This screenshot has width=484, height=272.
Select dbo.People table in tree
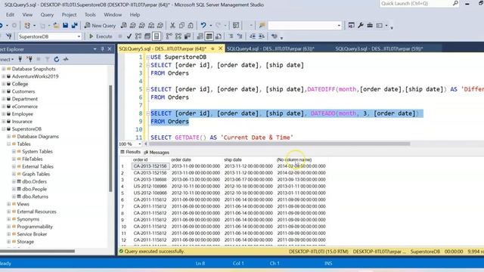click(x=34, y=189)
